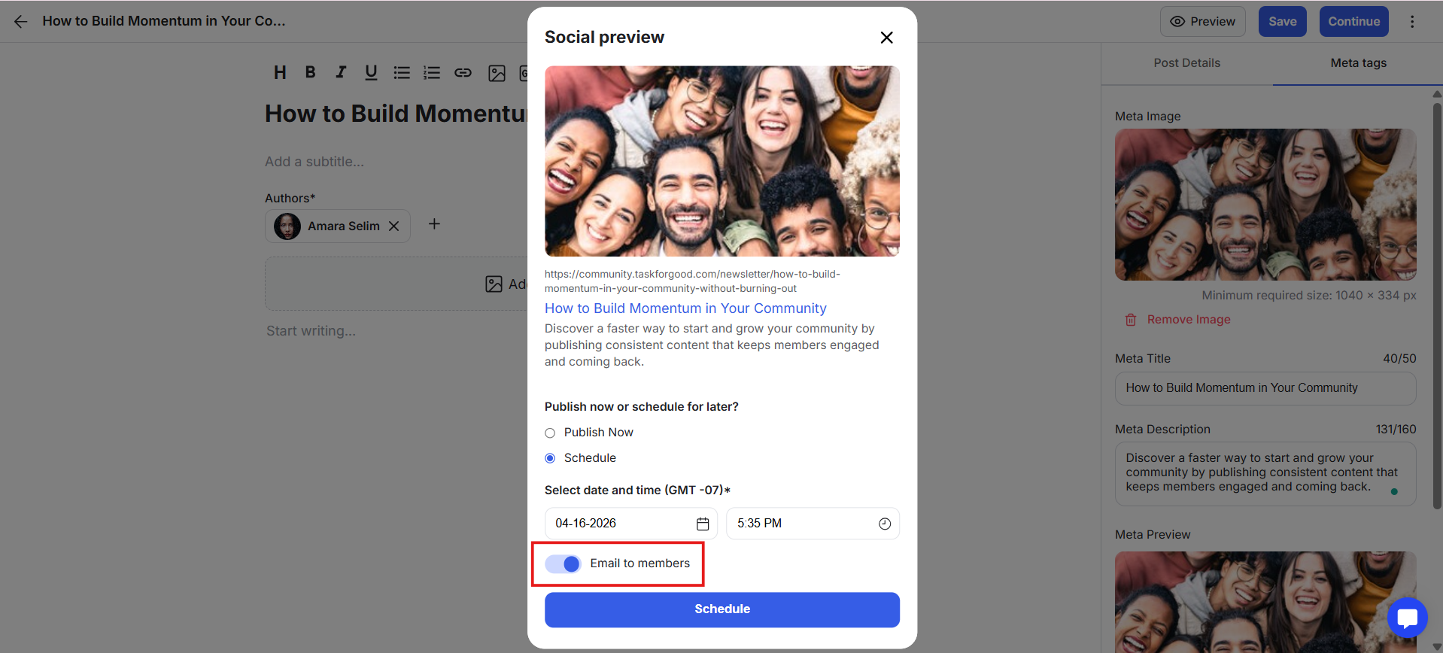This screenshot has width=1443, height=653.
Task: Switch to the Post Details tab
Action: (1186, 63)
